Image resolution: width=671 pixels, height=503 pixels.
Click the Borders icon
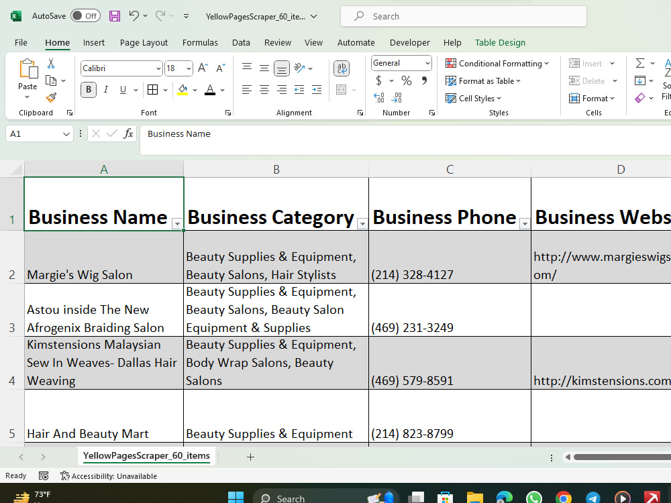point(152,89)
